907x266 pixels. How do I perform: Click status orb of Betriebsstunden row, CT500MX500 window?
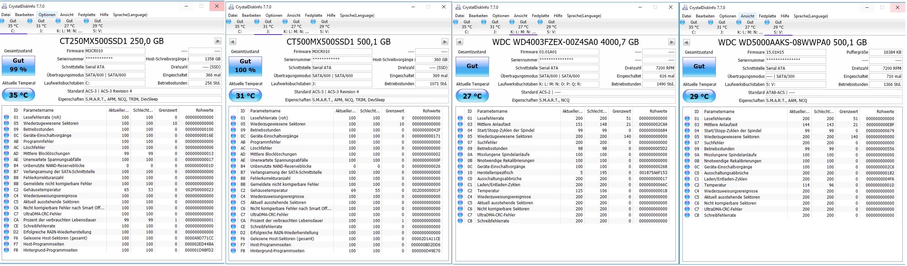point(233,130)
